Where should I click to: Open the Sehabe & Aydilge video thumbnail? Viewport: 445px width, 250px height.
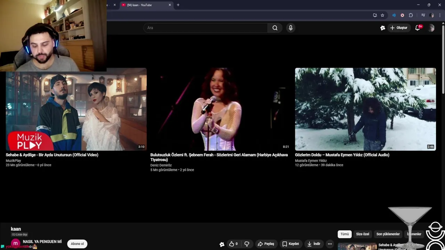(76, 109)
